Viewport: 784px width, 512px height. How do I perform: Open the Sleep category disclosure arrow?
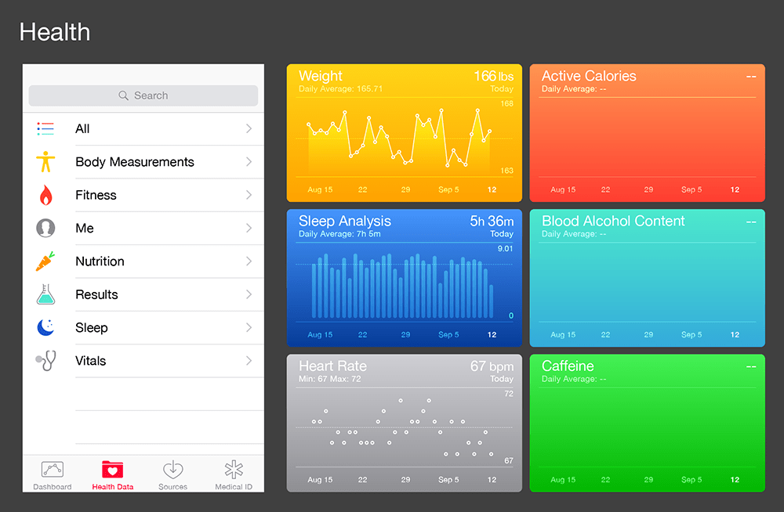click(249, 327)
